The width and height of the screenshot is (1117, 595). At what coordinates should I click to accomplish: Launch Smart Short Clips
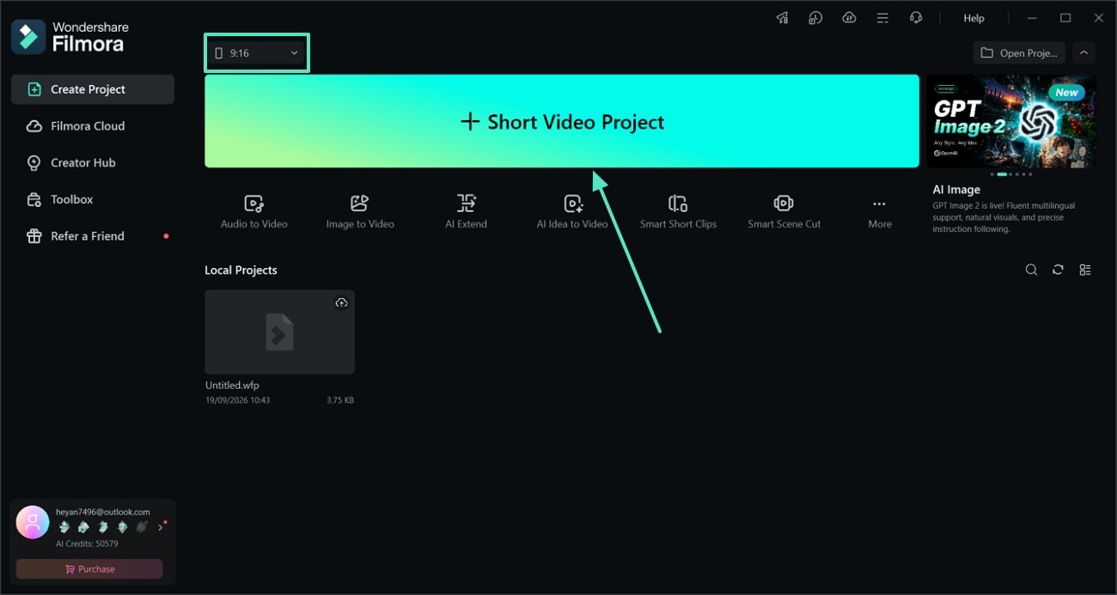(x=678, y=211)
